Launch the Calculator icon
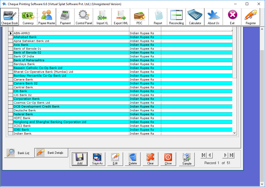The width and height of the screenshot is (265, 187). [x=195, y=17]
